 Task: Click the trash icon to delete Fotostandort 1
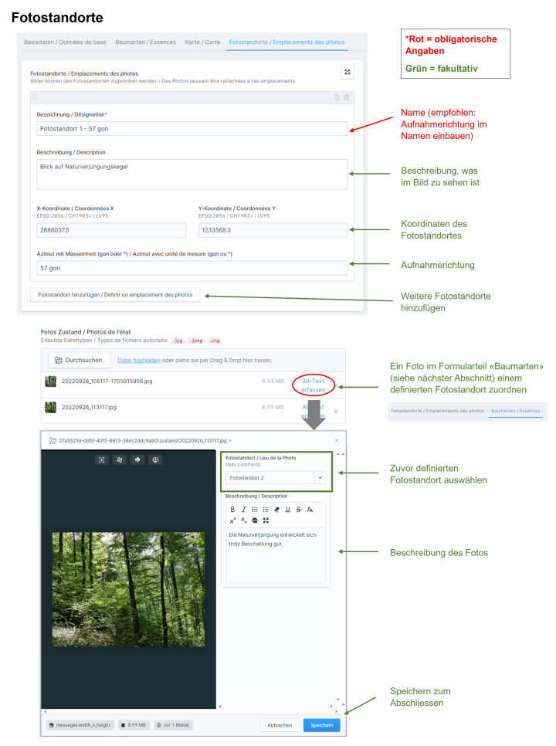coord(346,97)
